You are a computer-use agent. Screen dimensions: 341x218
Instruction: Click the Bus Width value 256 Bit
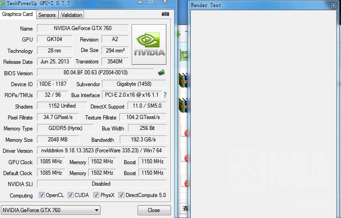(x=147, y=128)
